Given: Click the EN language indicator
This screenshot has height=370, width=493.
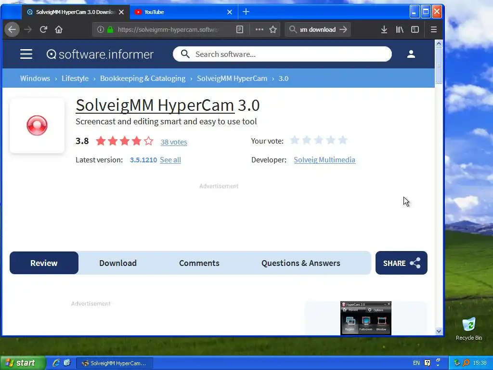Looking at the screenshot, I should click(x=416, y=363).
